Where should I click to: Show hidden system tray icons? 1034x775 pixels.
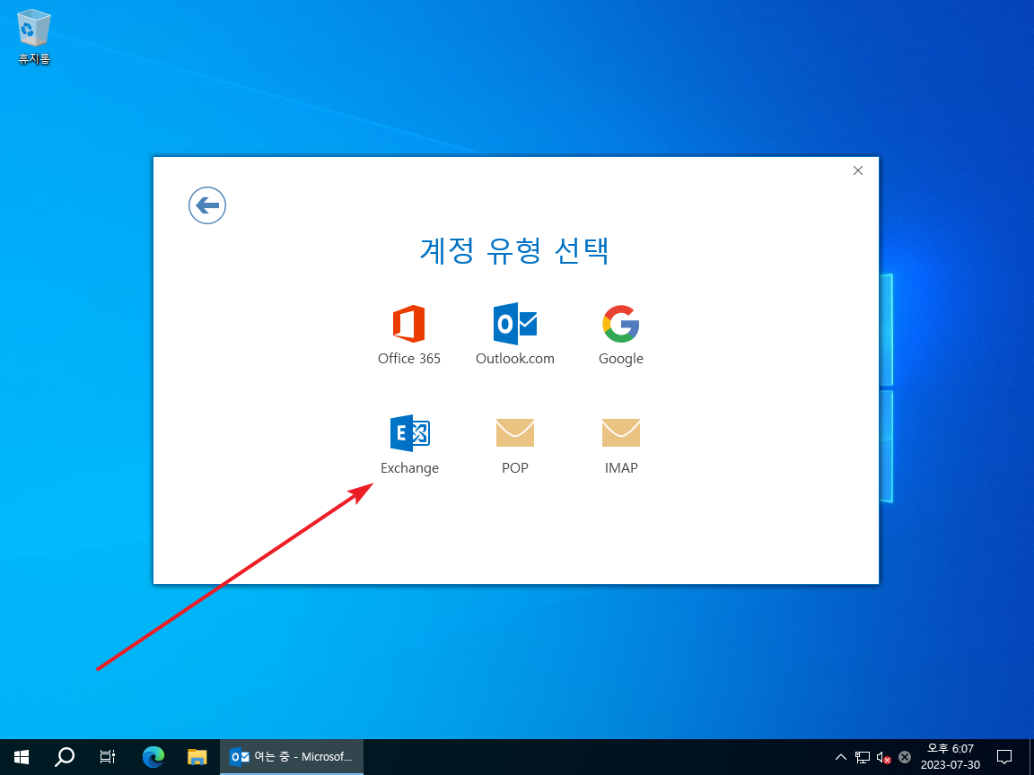[841, 756]
